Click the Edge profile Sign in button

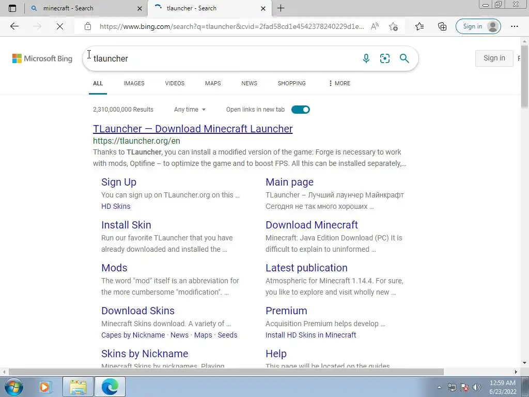(x=478, y=26)
